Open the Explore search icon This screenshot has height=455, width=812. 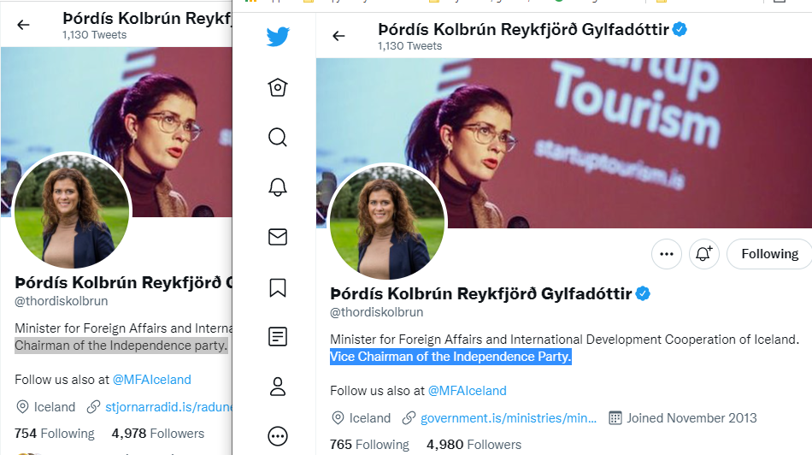pyautogui.click(x=278, y=138)
